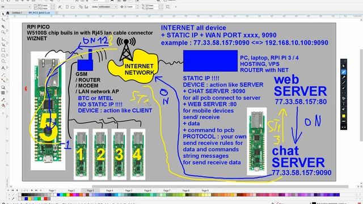Open line width option in annotation bar

[344, 121]
